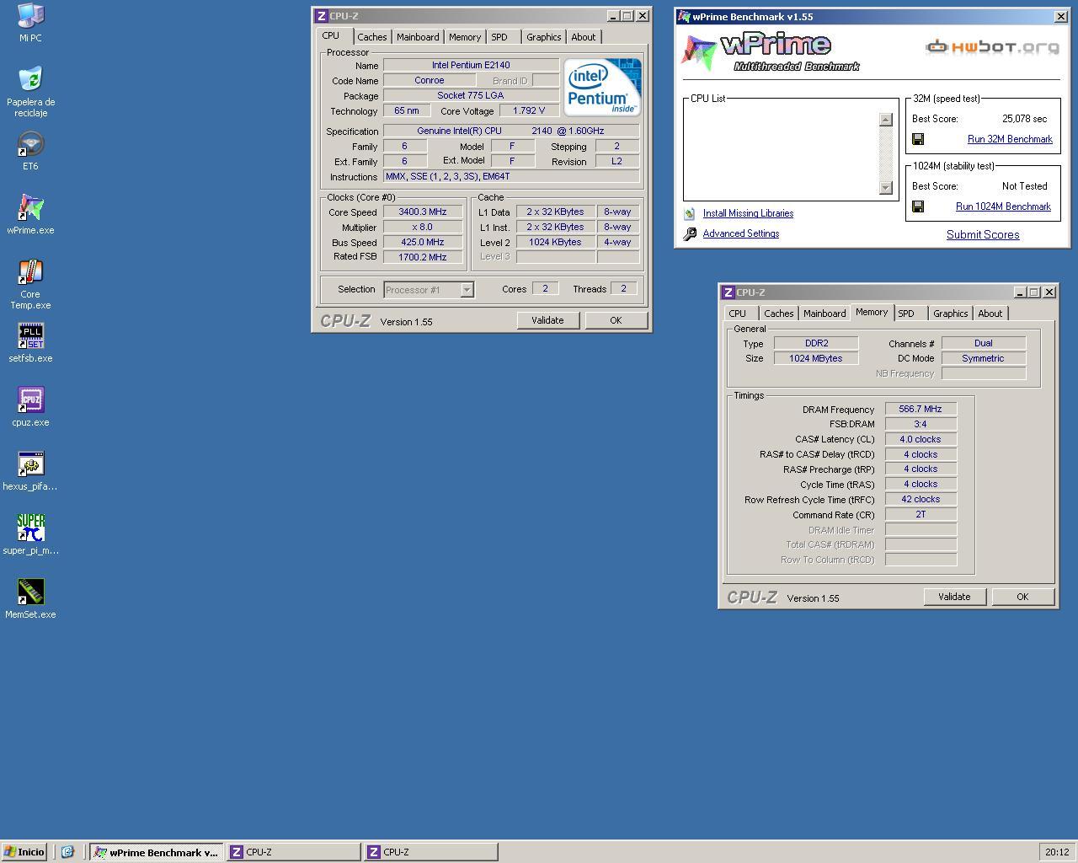1078x863 pixels.
Task: Click the hwbot.org logo in wPrime
Action: pos(992,47)
